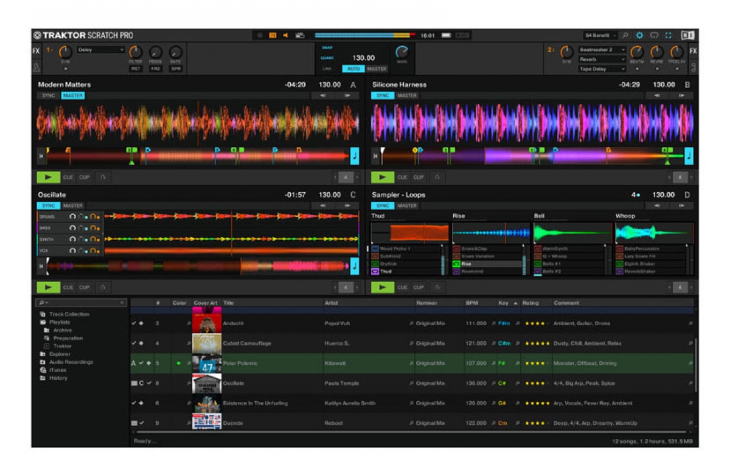Open the Explorer node in the browser tree
Image resolution: width=730 pixels, height=476 pixels.
tap(60, 354)
